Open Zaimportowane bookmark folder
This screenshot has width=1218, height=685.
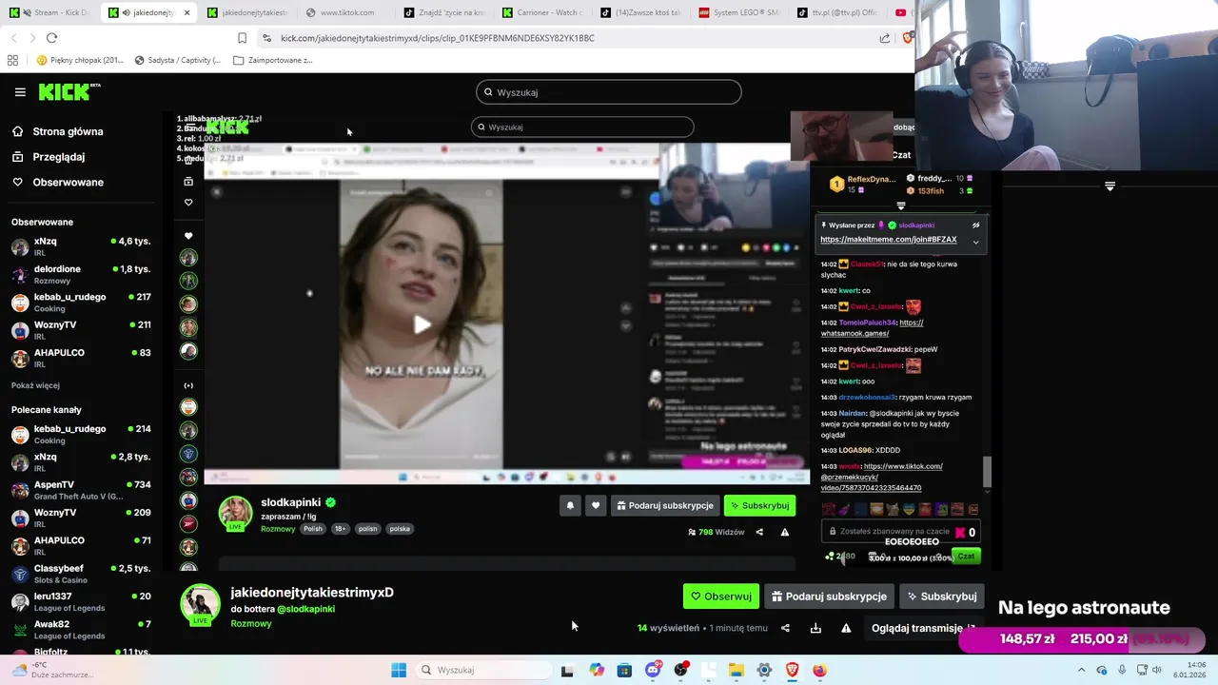tap(272, 60)
